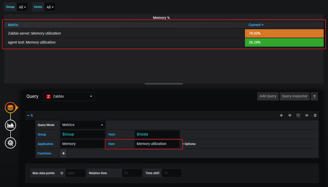
Task: Click the orange 79.00% cell
Action: click(x=284, y=34)
